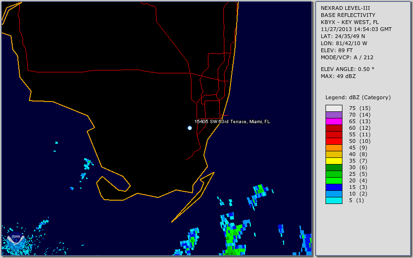Click the 25 (5) legend label

pos(358,174)
